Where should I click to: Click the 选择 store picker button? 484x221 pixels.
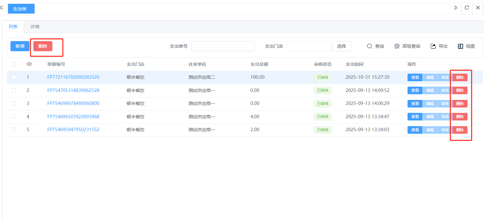coord(341,46)
